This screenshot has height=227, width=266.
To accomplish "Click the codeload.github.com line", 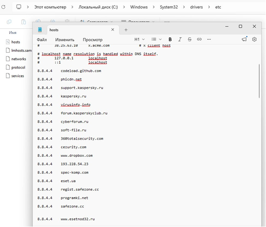I will point(69,71).
